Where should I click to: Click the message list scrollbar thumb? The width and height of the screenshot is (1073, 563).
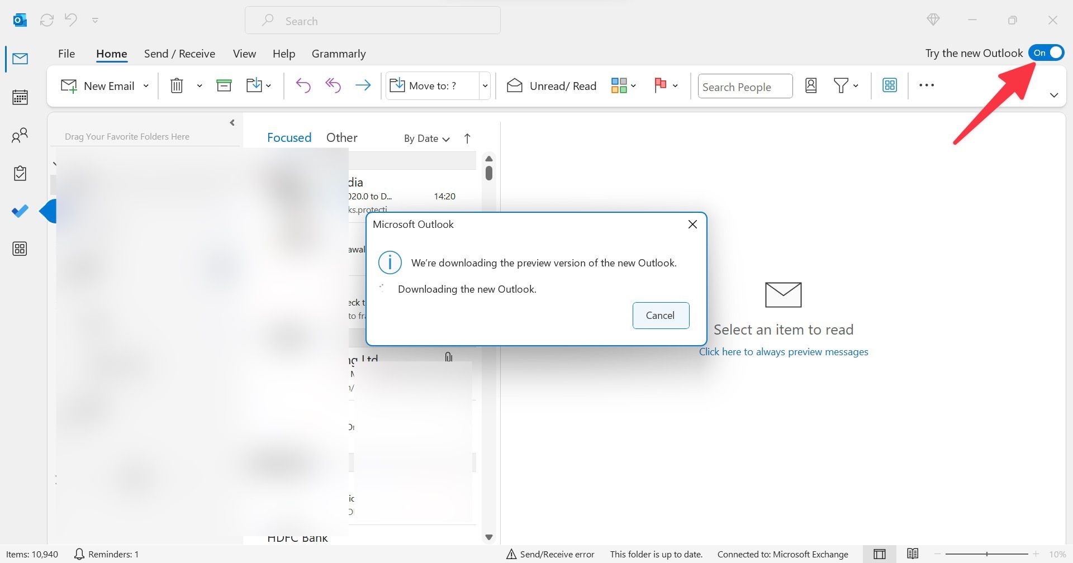point(489,173)
